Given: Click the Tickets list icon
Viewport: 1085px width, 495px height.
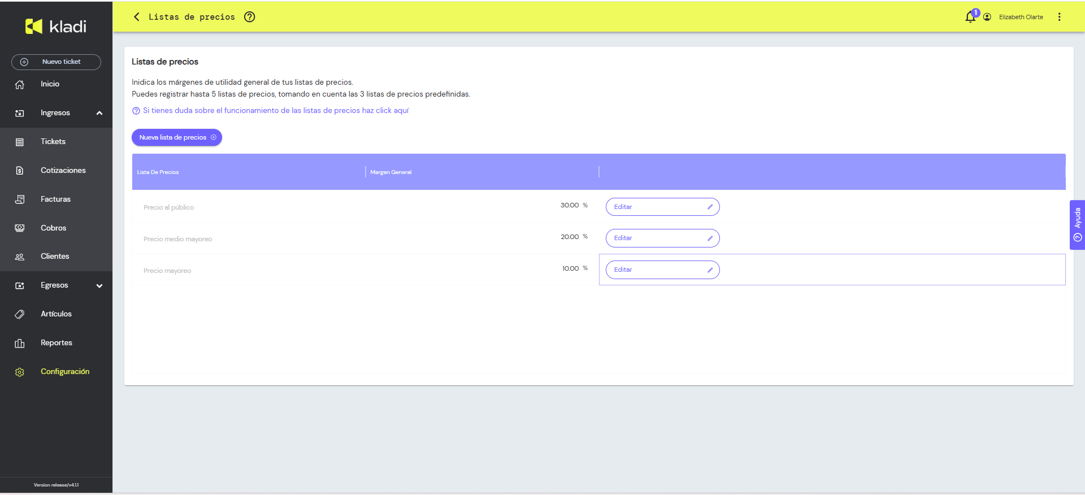Looking at the screenshot, I should [20, 142].
